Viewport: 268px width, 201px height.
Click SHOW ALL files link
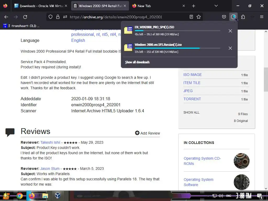click(191, 113)
